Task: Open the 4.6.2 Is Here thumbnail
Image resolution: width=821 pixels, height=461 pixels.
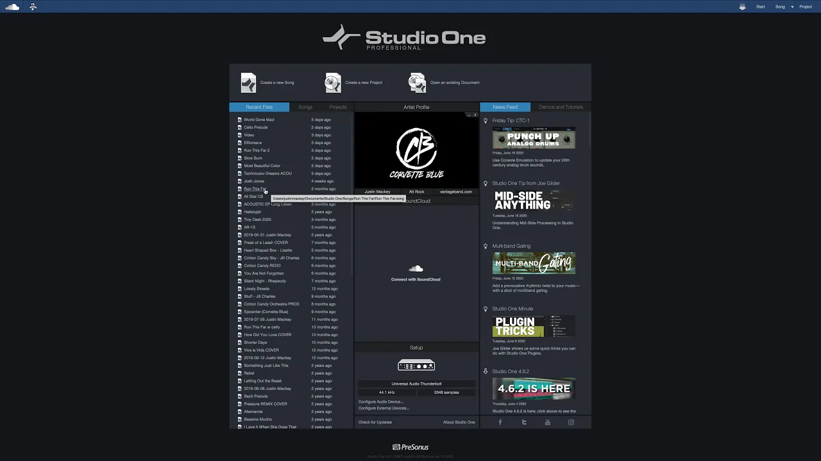Action: point(534,389)
